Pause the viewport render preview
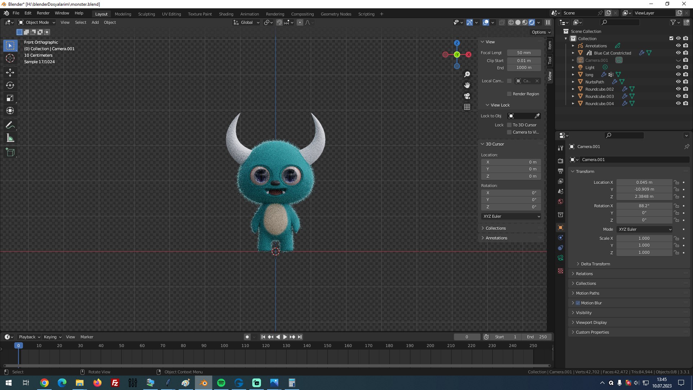Screen dimensions: 693x390 tap(548, 22)
